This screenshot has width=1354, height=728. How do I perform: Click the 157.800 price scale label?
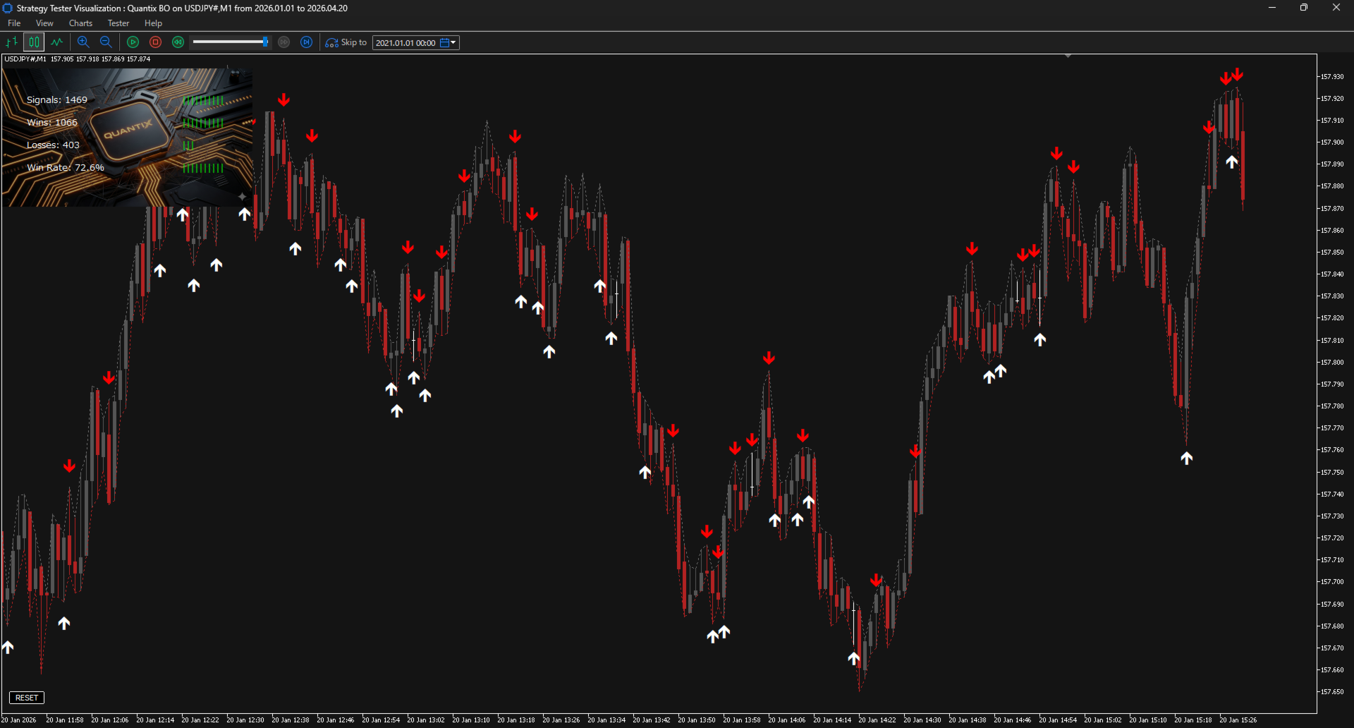1332,363
